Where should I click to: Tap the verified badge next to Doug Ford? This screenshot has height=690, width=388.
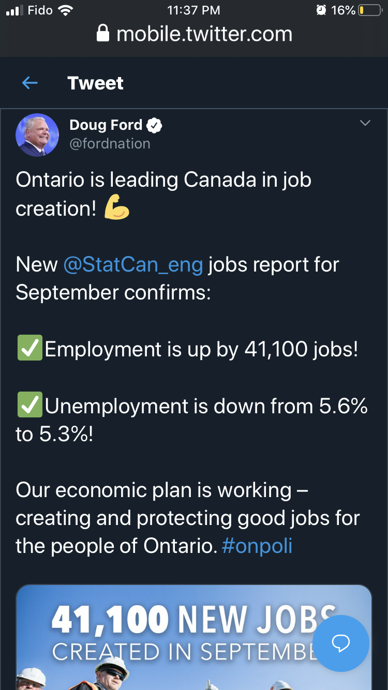[154, 125]
